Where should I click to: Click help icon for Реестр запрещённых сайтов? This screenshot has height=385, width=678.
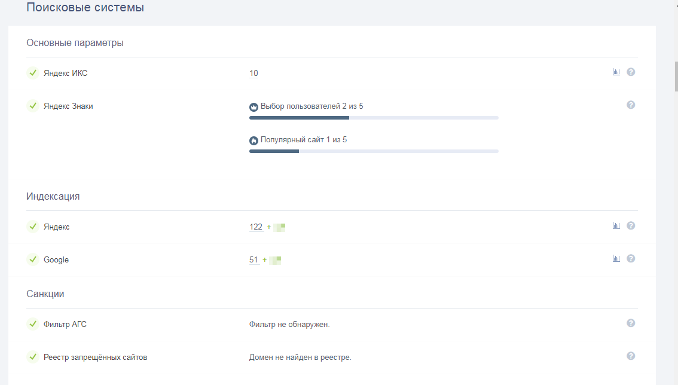coord(631,356)
